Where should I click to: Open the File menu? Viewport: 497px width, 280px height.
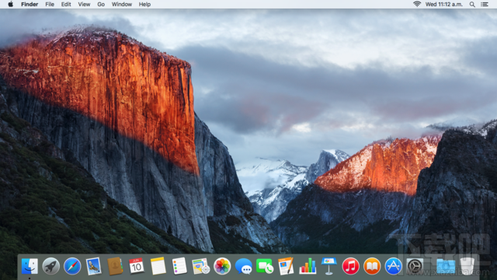tap(50, 4)
